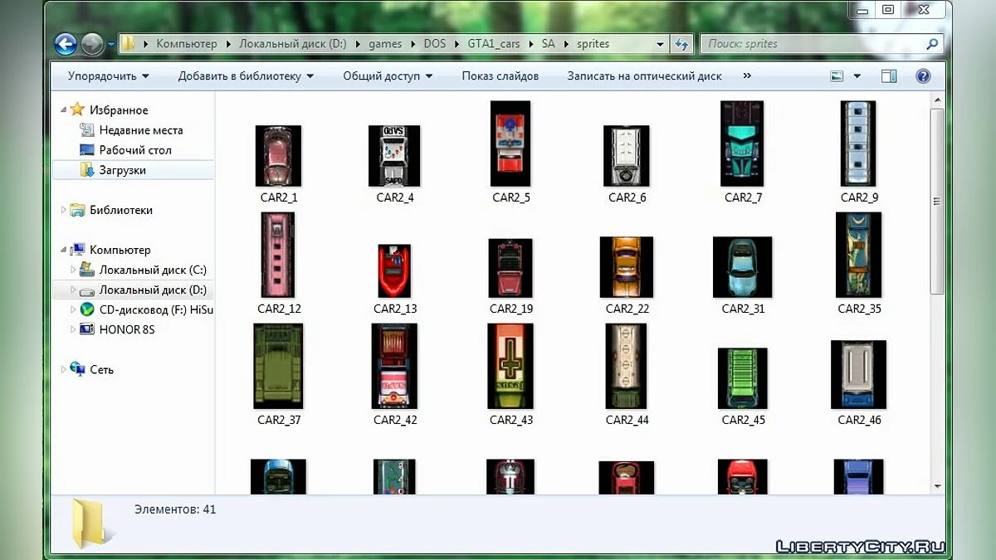Select the CAR2_22 taxi sprite
This screenshot has height=560, width=996.
point(627,267)
